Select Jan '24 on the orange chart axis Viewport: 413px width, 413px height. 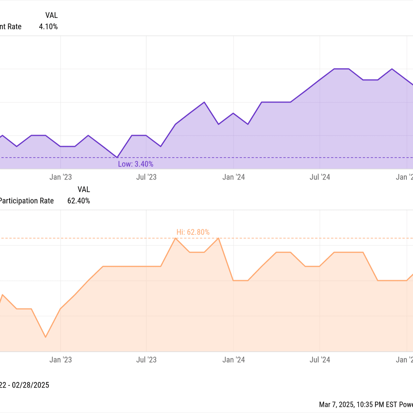(x=234, y=360)
